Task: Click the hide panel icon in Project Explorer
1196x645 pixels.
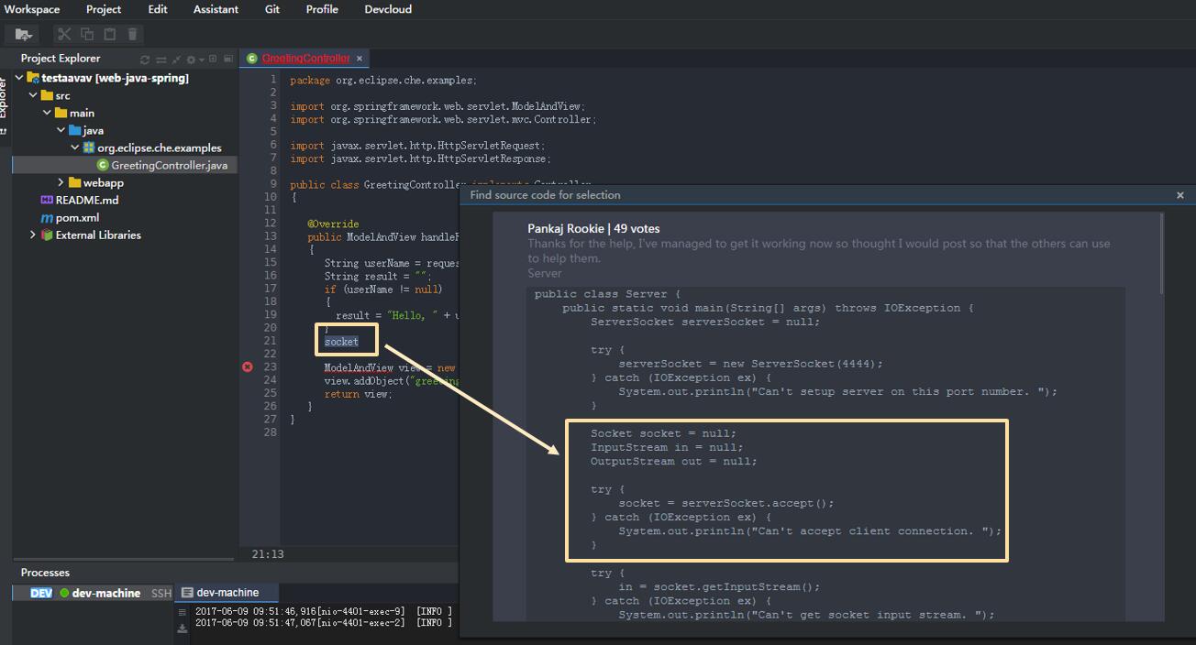Action: (228, 59)
